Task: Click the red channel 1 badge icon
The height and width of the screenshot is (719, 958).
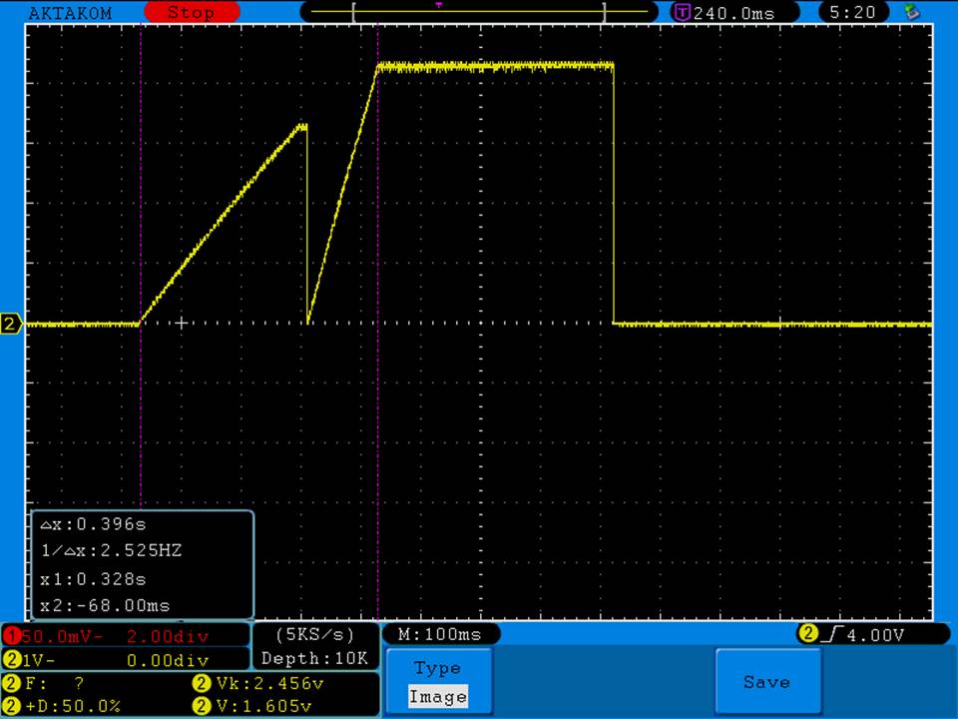Action: (12, 635)
